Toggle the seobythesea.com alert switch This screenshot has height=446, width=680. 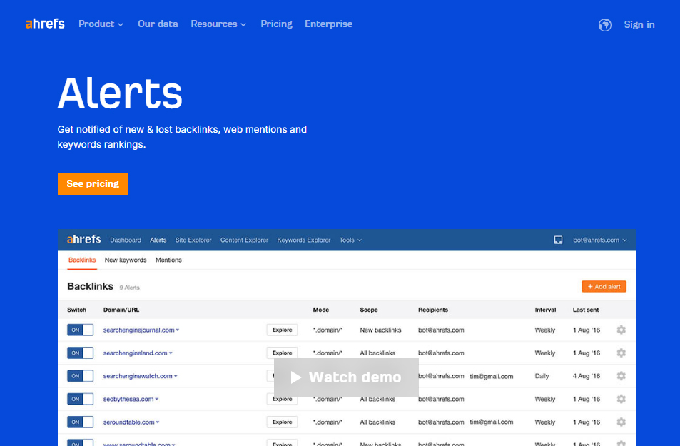pyautogui.click(x=80, y=399)
